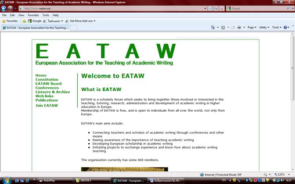Click the search magnifier icon
The width and height of the screenshot is (295, 184).
[288, 8]
